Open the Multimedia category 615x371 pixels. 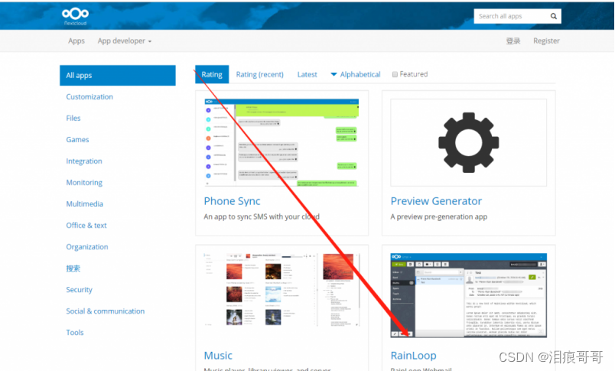click(x=84, y=204)
